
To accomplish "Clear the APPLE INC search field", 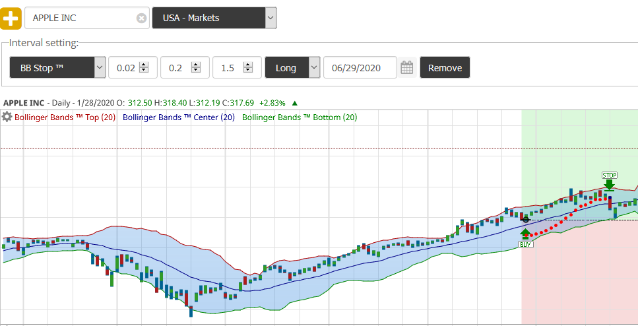I will pos(141,18).
